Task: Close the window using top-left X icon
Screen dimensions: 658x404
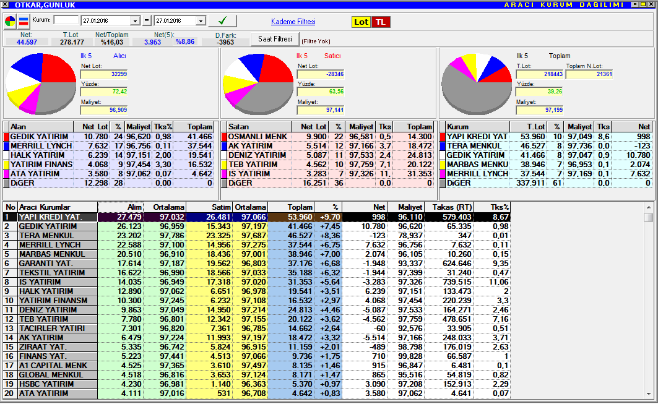Action: [6, 5]
